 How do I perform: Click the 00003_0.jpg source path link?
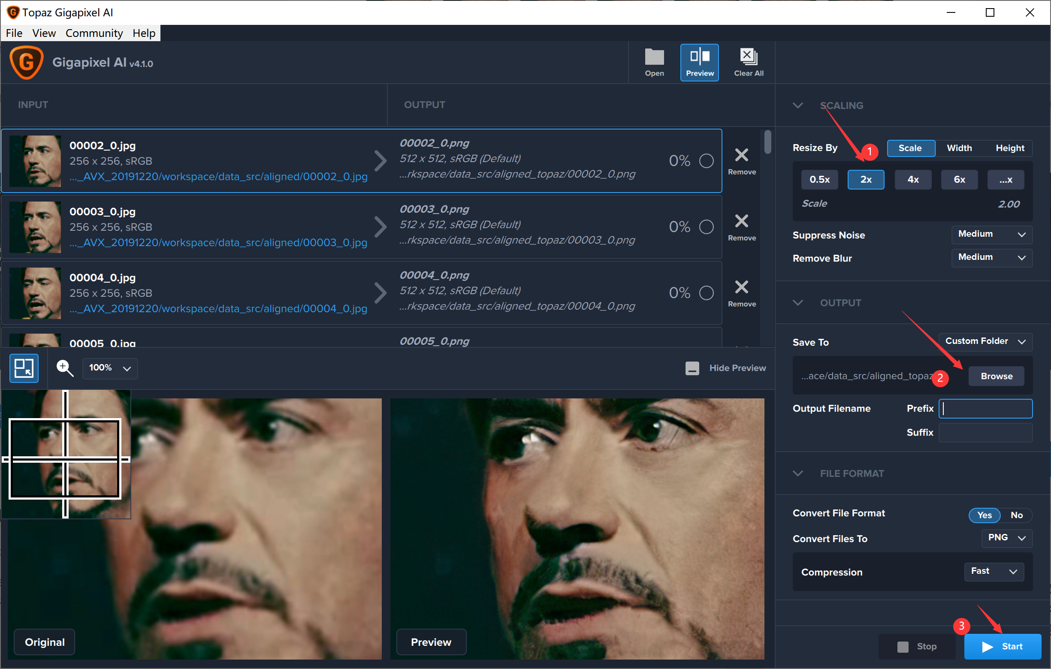(218, 242)
